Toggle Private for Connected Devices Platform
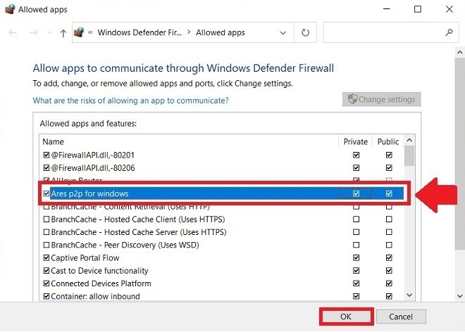This screenshot has width=465, height=332. pos(356,283)
